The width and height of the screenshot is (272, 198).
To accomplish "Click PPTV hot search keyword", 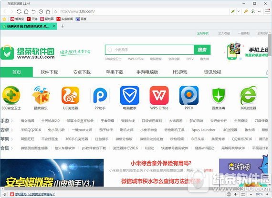I will pos(190,59).
